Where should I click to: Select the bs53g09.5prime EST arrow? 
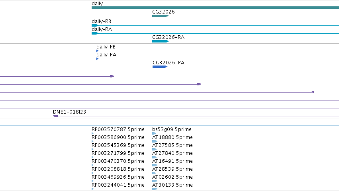coord(154,133)
